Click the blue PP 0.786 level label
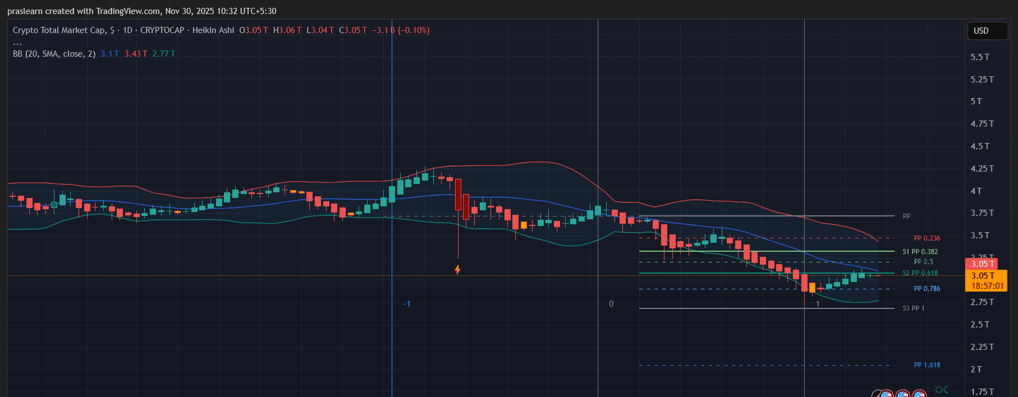Image resolution: width=1018 pixels, height=397 pixels. point(927,289)
